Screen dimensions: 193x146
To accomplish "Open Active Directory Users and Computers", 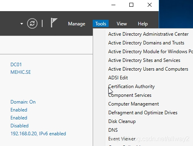I will coord(148,69).
